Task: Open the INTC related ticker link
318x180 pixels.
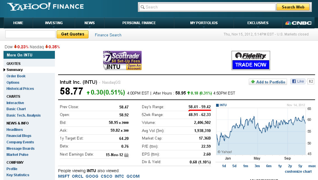Action: click(x=119, y=176)
